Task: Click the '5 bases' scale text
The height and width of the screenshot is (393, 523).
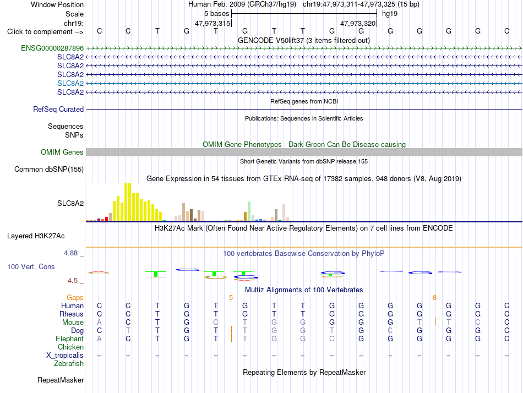Action: (216, 14)
